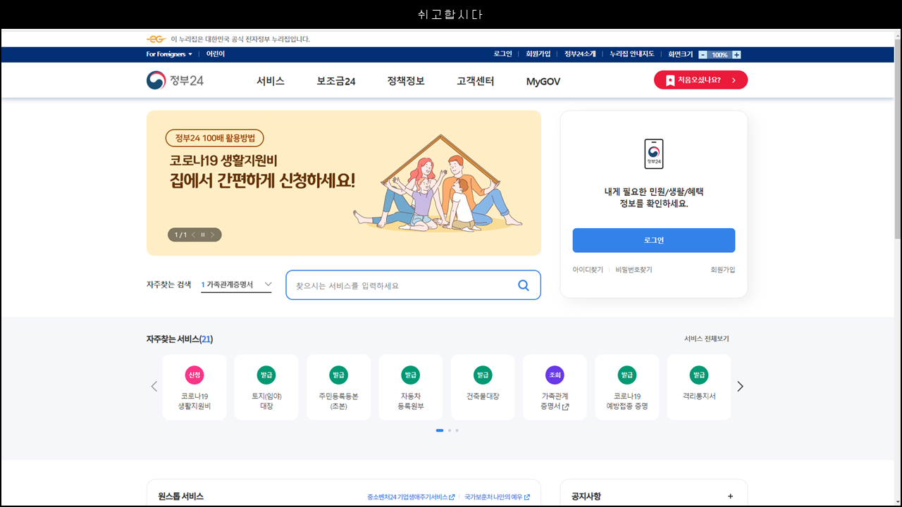
Task: Click the 100% zoom level value
Action: coord(719,54)
